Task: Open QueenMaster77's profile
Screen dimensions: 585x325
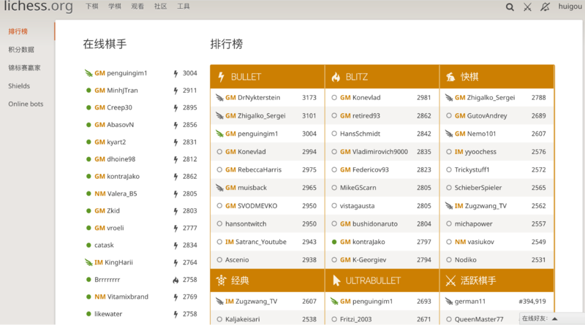Action: coord(479,319)
